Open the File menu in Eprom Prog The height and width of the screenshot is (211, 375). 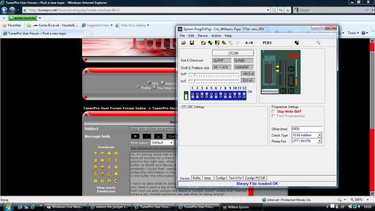[x=182, y=36]
